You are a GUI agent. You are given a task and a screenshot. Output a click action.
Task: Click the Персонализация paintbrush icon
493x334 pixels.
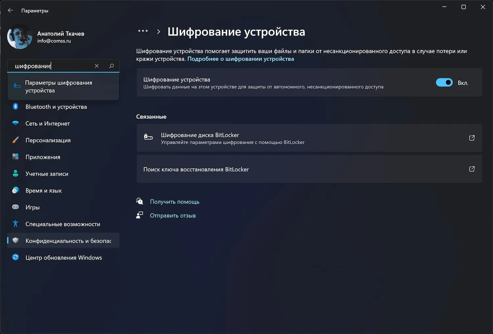pos(15,140)
